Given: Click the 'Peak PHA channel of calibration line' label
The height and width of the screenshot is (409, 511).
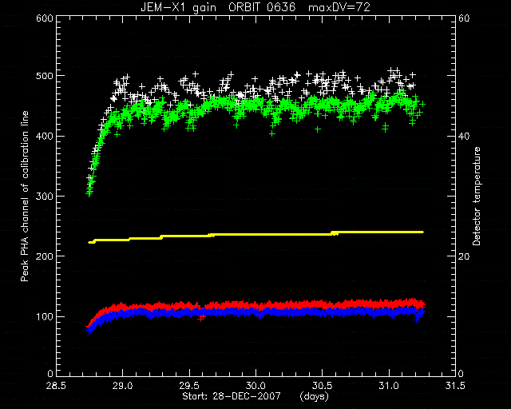Looking at the screenshot, I should pos(25,196).
